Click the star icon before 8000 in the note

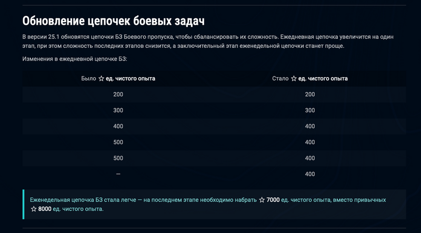coord(34,209)
